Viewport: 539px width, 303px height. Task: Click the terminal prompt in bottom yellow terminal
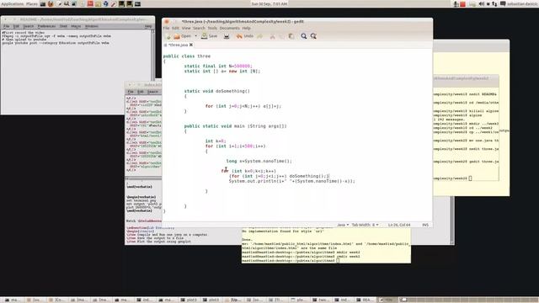coord(290,261)
